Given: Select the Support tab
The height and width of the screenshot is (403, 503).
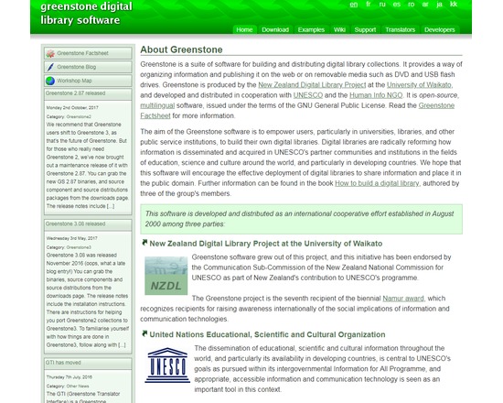Looking at the screenshot, I should coord(365,29).
